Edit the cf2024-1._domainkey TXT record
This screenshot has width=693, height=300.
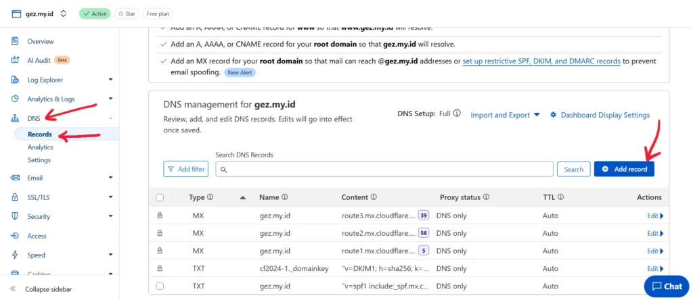tap(655, 269)
